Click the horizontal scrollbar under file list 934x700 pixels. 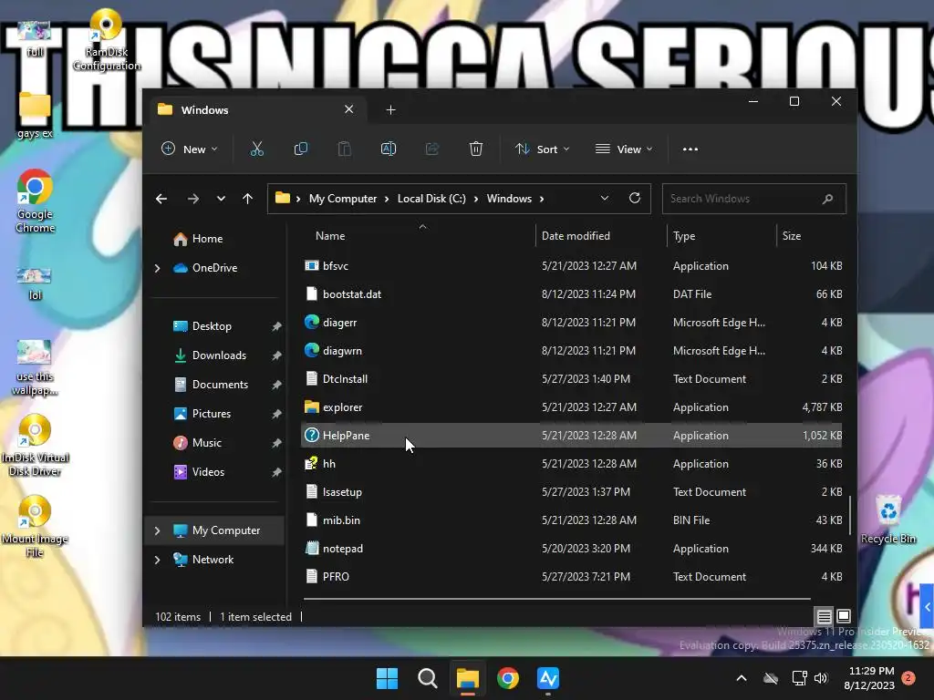[557, 598]
